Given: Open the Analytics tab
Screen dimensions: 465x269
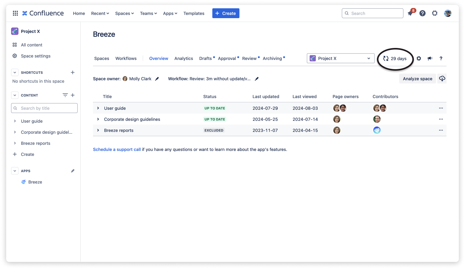Looking at the screenshot, I should pos(184,58).
